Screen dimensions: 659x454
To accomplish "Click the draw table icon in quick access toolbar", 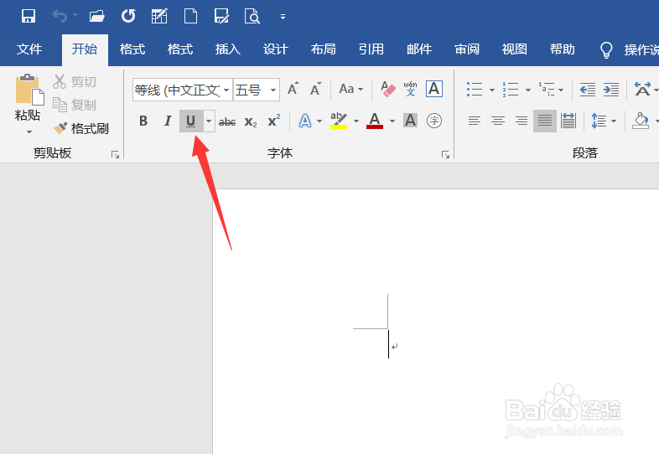I will (159, 17).
